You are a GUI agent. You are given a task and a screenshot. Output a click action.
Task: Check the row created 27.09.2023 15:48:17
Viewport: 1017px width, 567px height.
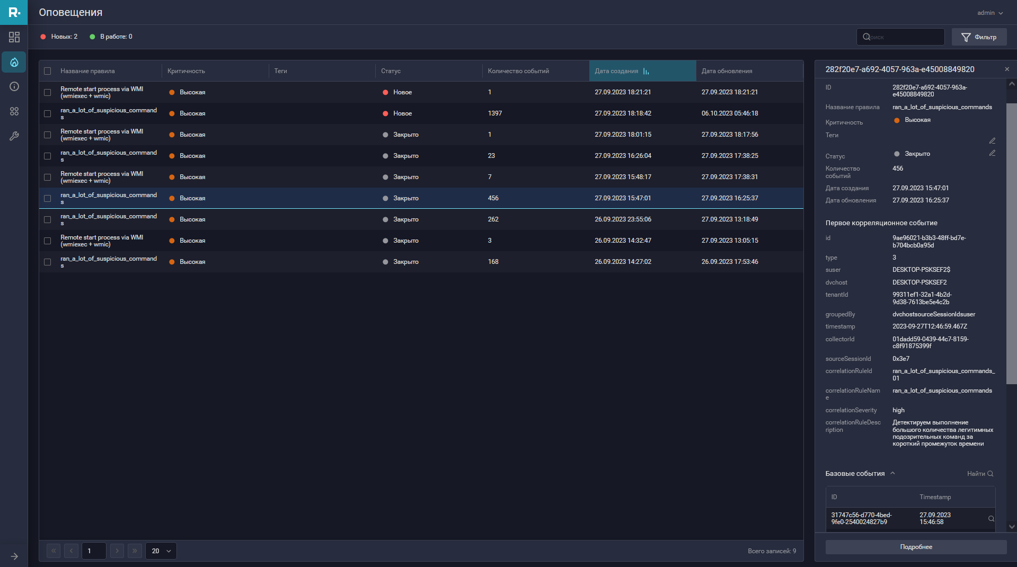coord(48,177)
